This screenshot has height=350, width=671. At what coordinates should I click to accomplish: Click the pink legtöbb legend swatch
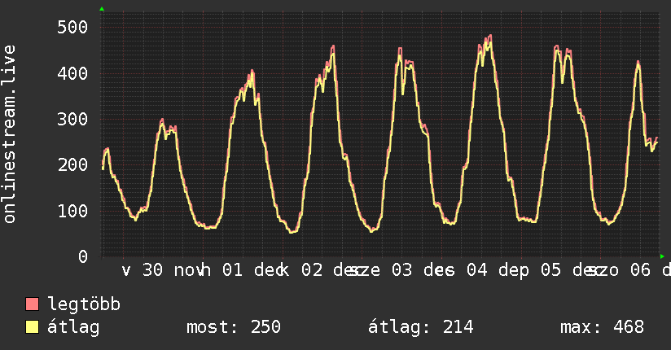tap(32, 304)
